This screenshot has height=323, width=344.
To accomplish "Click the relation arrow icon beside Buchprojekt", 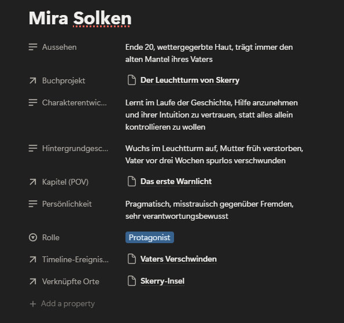I will [33, 80].
